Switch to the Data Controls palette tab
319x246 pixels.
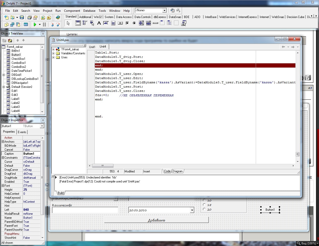pos(143,17)
